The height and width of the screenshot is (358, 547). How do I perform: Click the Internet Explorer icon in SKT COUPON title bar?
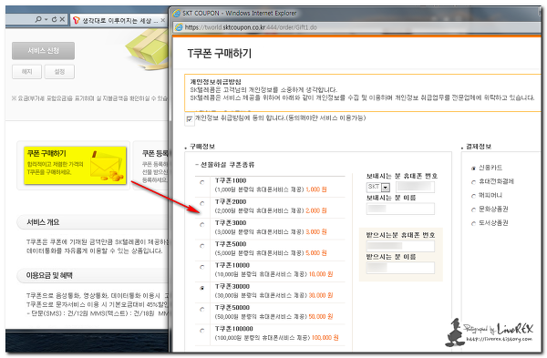click(177, 14)
